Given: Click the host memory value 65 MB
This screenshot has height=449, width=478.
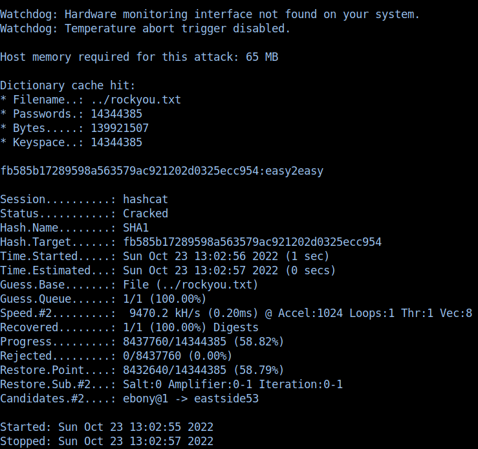Looking at the screenshot, I should tap(262, 57).
